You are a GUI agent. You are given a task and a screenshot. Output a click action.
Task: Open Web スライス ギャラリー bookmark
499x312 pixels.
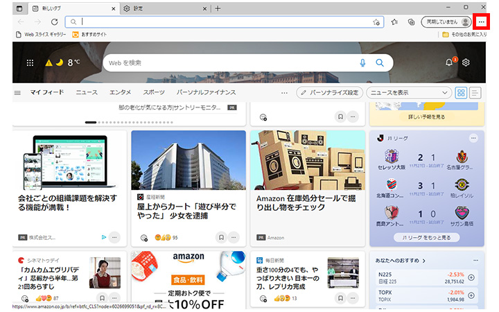[x=41, y=35]
